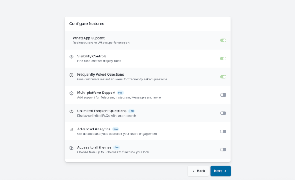
Task: Click the themes icon beside Access to all themes
Action: click(x=72, y=148)
